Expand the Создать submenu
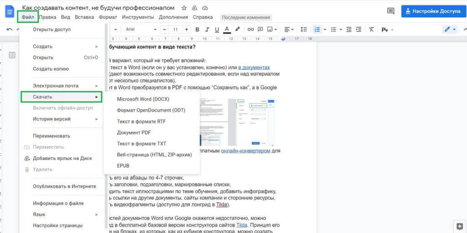The image size is (467, 233). point(62,47)
